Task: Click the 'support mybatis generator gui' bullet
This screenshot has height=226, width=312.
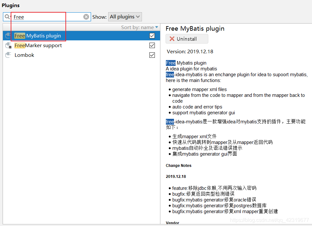Action: [x=203, y=113]
